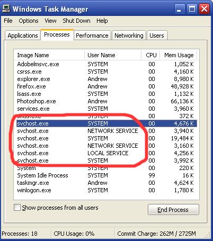Click the End Process button
Screen dimensions: 213x241
point(173,210)
